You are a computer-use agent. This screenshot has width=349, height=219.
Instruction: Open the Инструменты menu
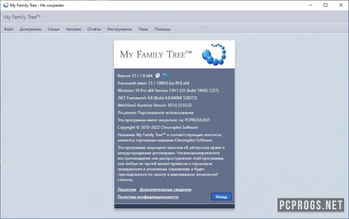(x=120, y=29)
